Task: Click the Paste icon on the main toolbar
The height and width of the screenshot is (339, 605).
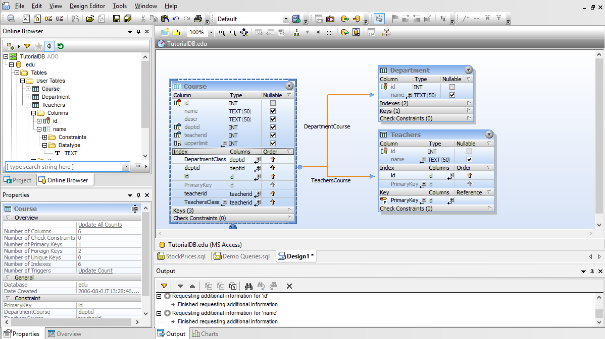Action: tap(164, 19)
